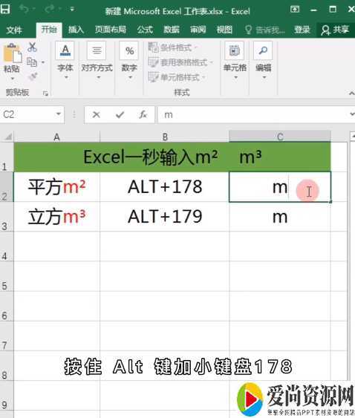Expand the formula bar chevron
Image resolution: width=355 pixels, height=418 pixels.
click(352, 114)
